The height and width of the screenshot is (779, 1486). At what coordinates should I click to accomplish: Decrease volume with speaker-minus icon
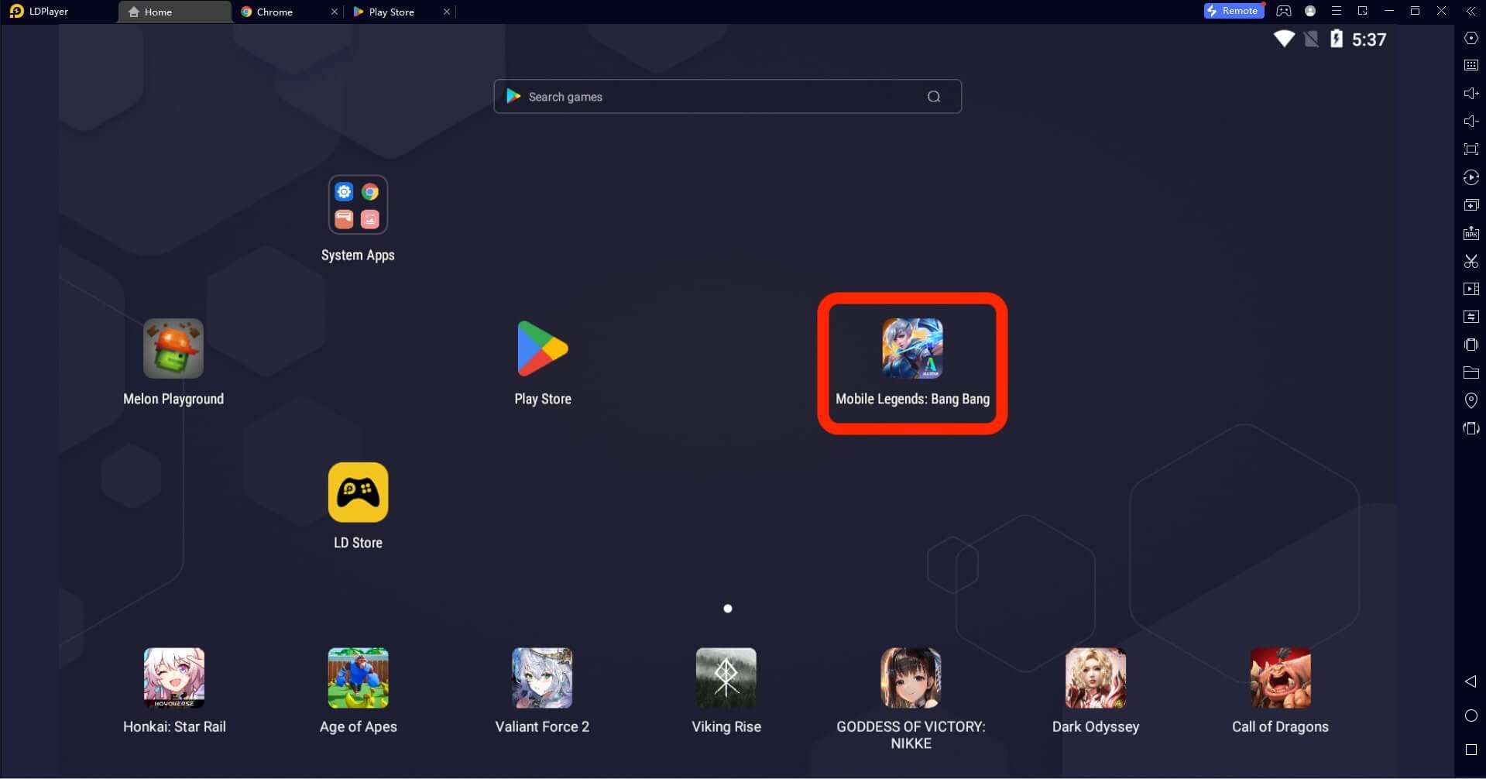click(1471, 122)
